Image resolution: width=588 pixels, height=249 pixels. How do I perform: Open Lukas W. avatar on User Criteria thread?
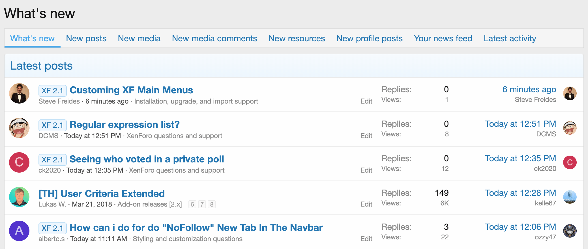tap(19, 197)
